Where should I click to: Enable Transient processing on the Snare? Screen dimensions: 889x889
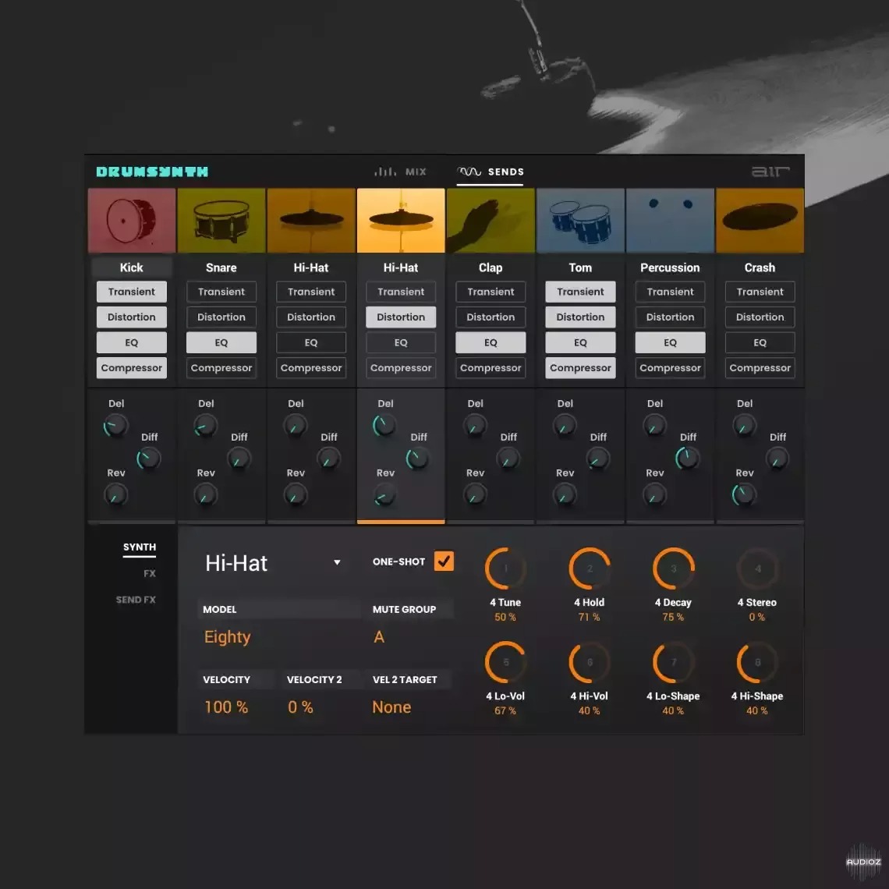click(221, 292)
